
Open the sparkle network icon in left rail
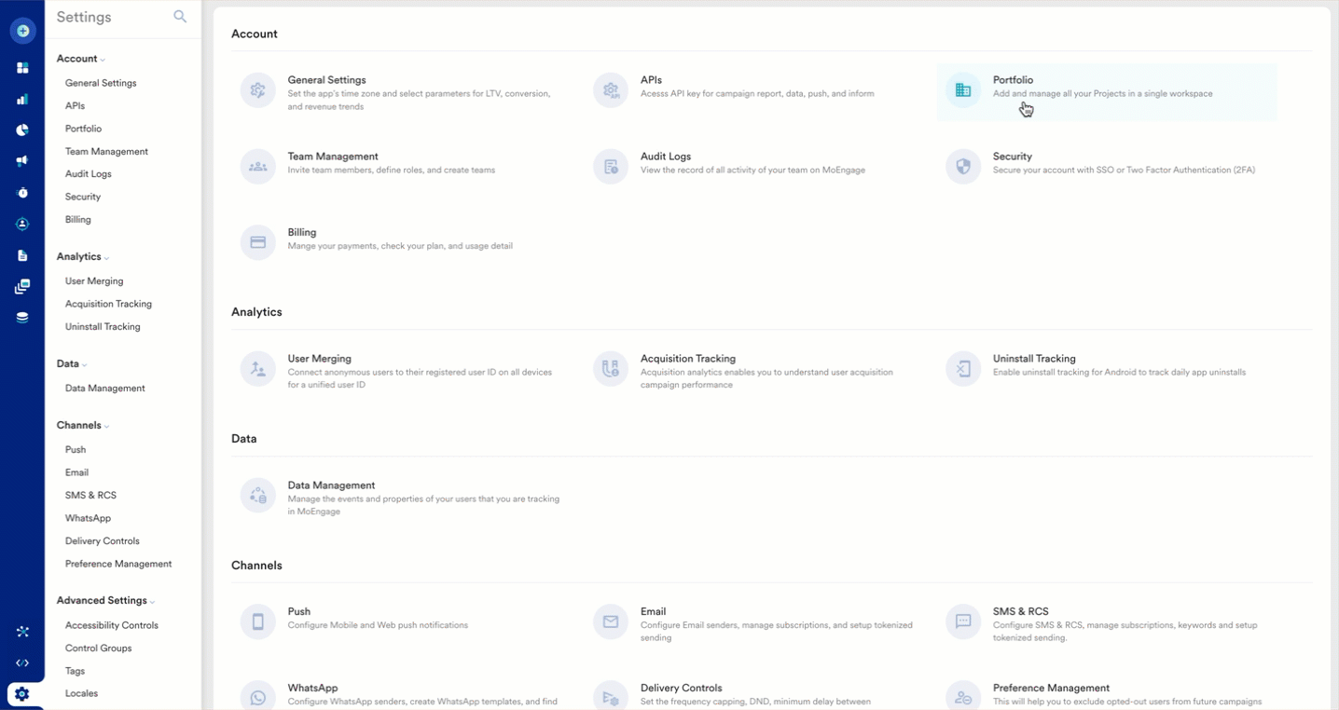point(22,632)
